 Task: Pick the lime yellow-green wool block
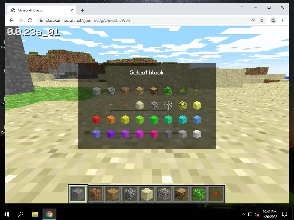click(140, 120)
